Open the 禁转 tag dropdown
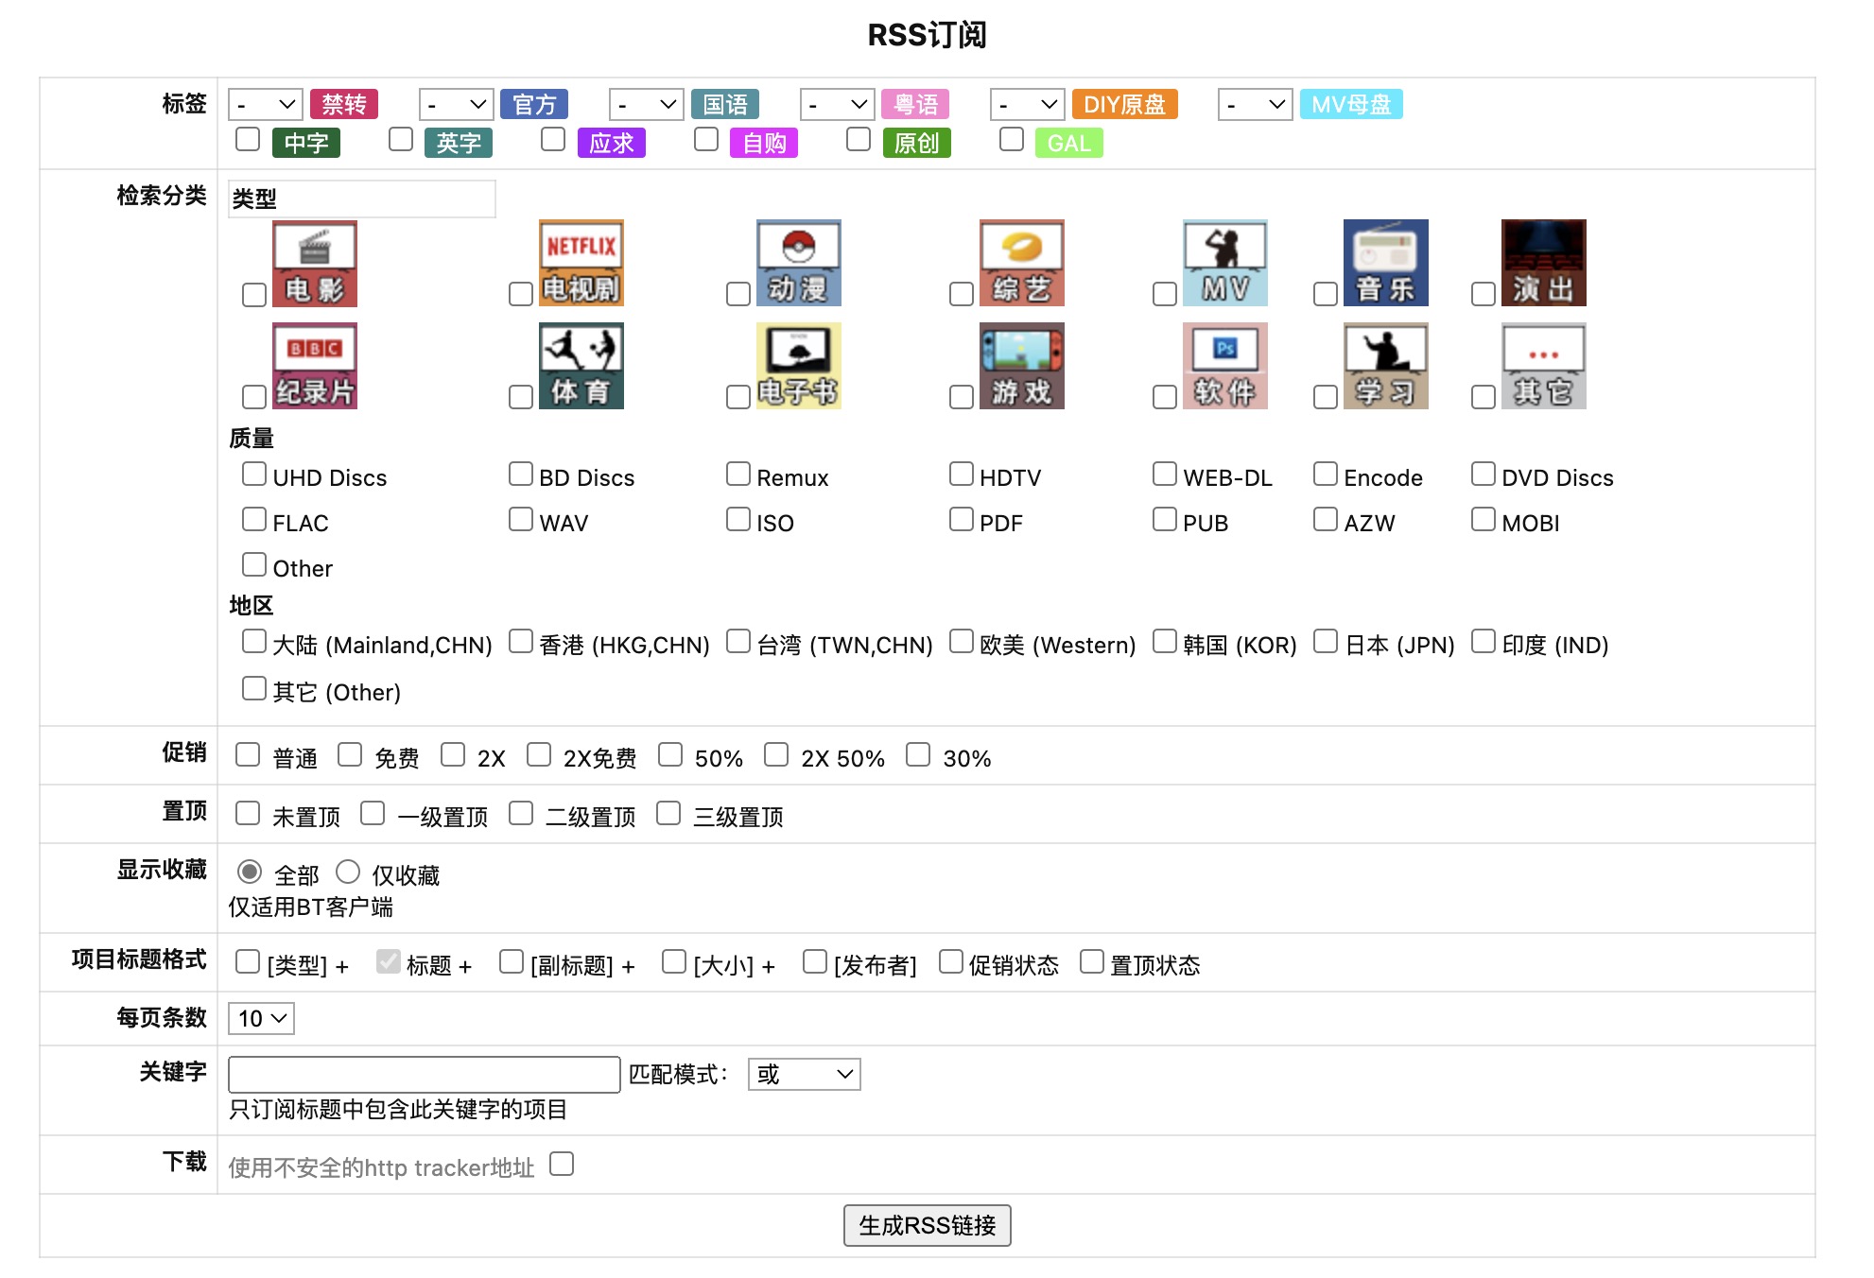 pos(266,104)
